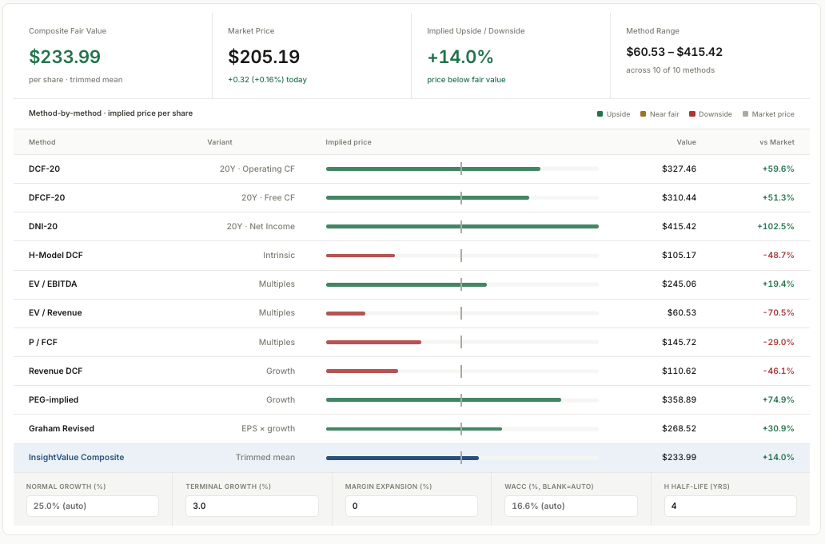Click the EPS × growth variant cell
Screen dimensions: 825x544
269,428
